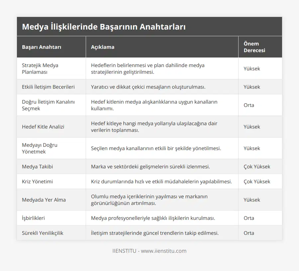Select the 'Medya Takibi' row label
Image resolution: width=299 pixels, height=271 pixels.
(37, 166)
